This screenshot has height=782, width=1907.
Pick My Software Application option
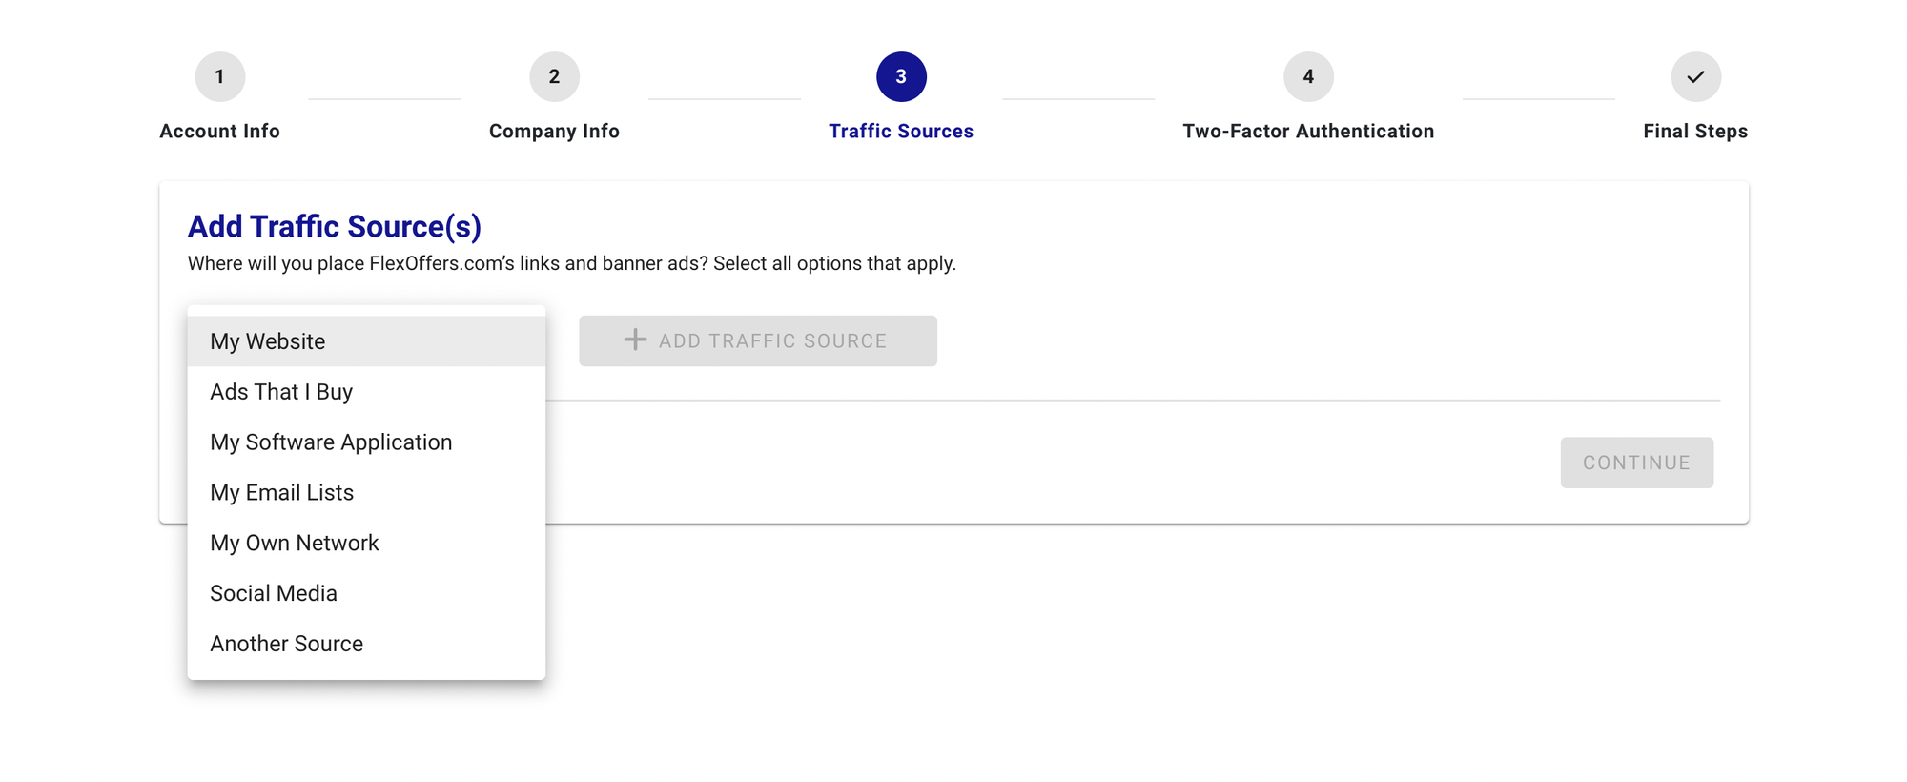(366, 442)
